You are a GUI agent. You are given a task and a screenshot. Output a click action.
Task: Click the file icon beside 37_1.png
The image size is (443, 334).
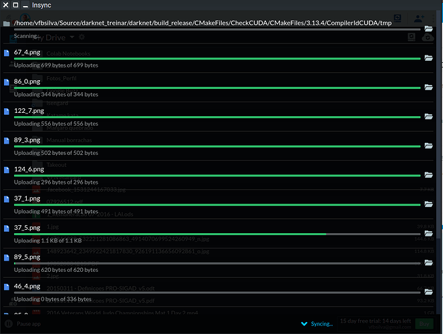click(x=7, y=199)
